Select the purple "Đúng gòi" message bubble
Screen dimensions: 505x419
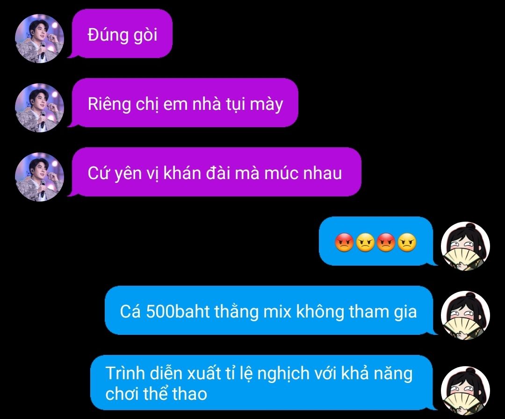(x=121, y=34)
